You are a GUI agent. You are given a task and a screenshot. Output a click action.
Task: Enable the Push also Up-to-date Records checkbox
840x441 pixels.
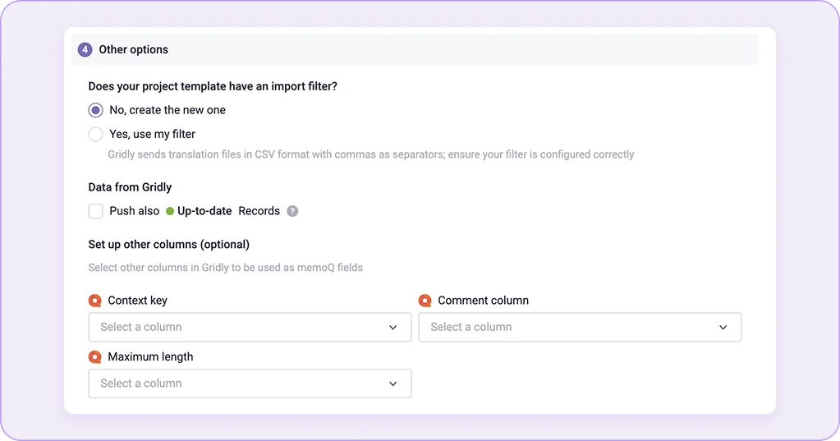[95, 211]
